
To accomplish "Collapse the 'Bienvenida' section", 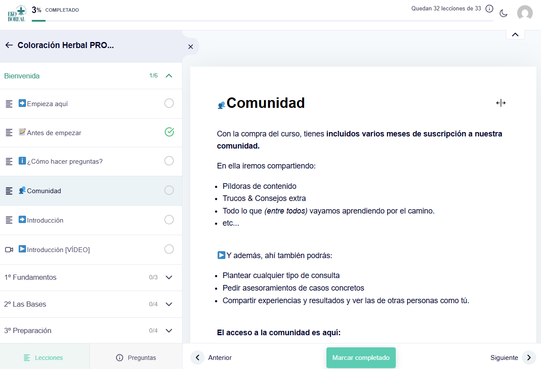I will [x=169, y=75].
